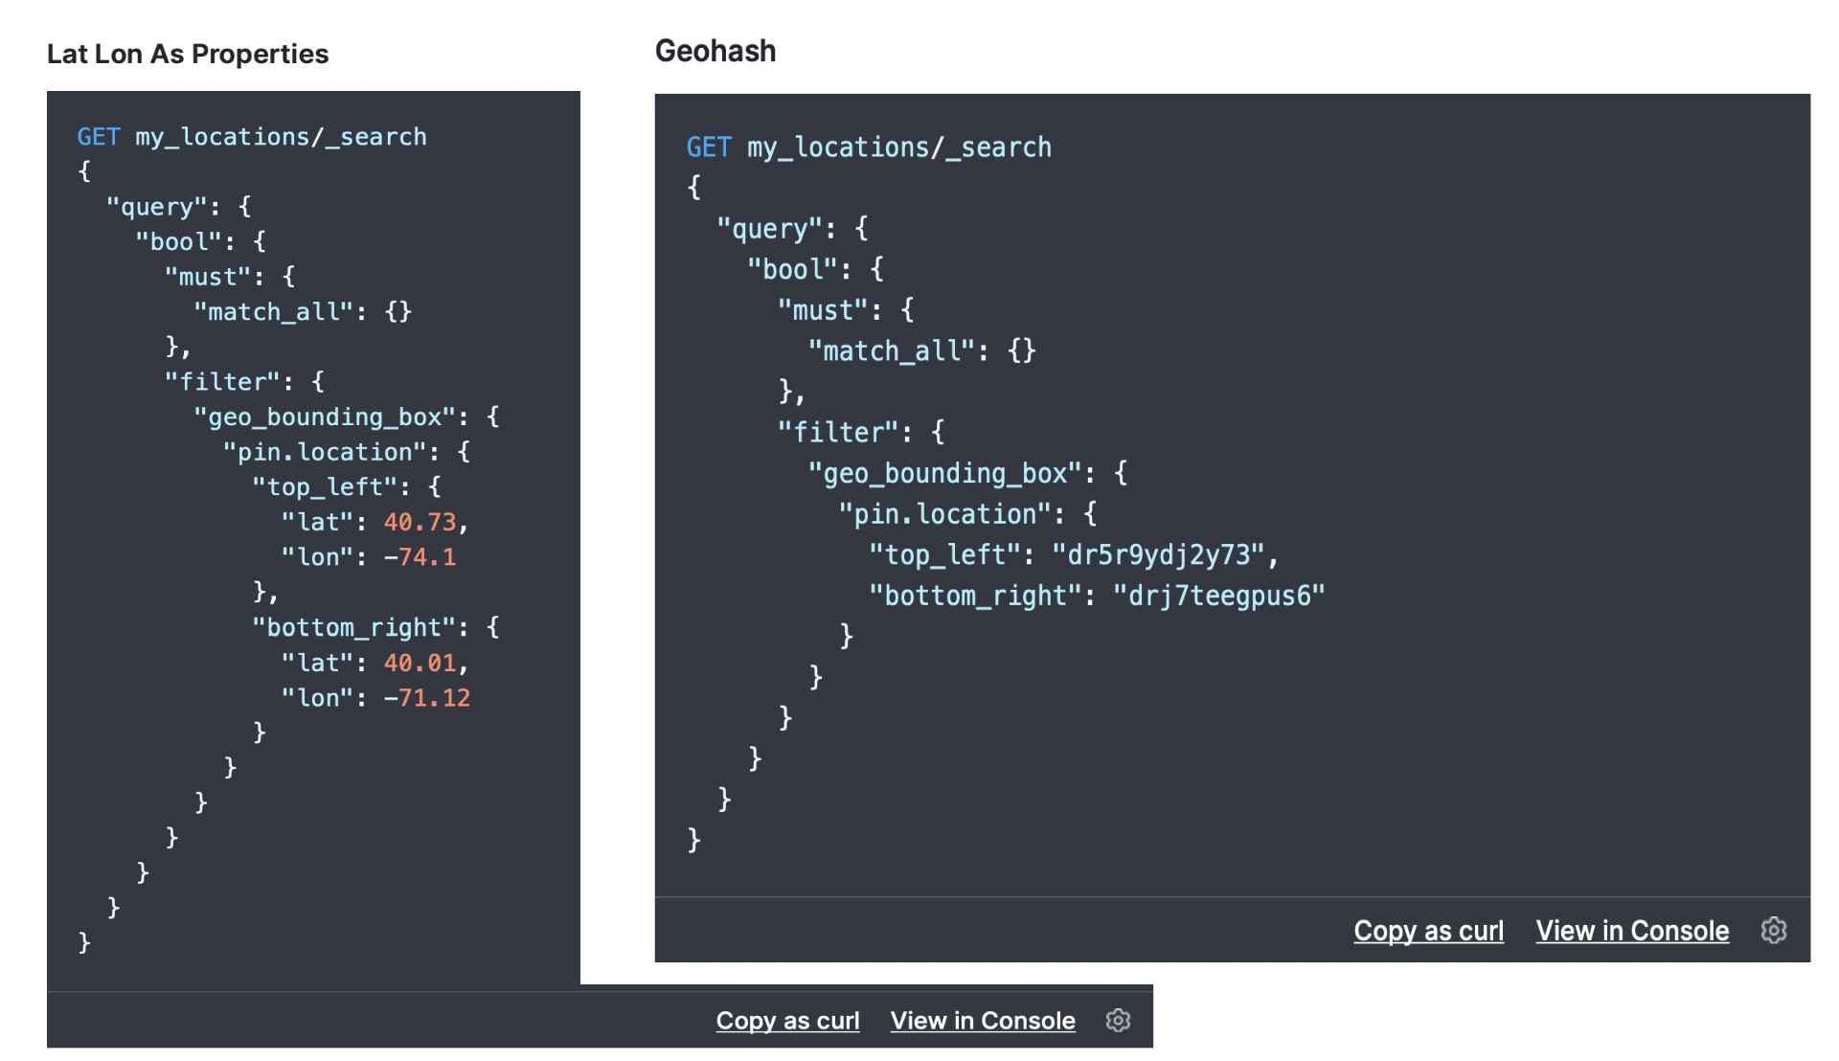Click the top_left lat value 40.73
Image resolution: width=1839 pixels, height=1061 pixels.
coord(420,522)
